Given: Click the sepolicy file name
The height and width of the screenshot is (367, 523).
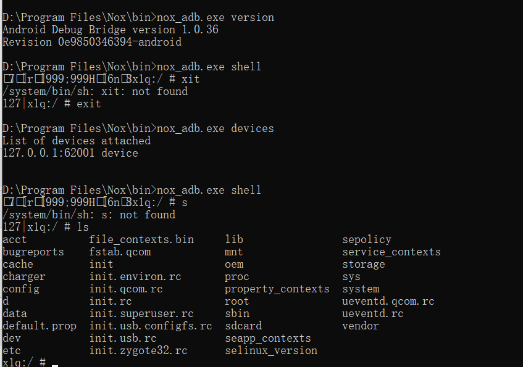Looking at the screenshot, I should coord(367,239).
